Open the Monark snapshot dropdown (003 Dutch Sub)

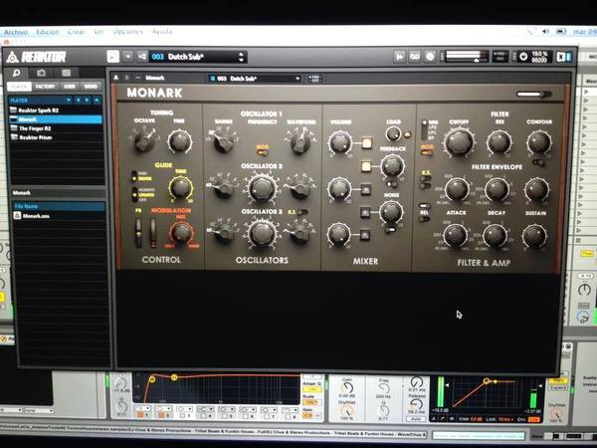[x=255, y=79]
